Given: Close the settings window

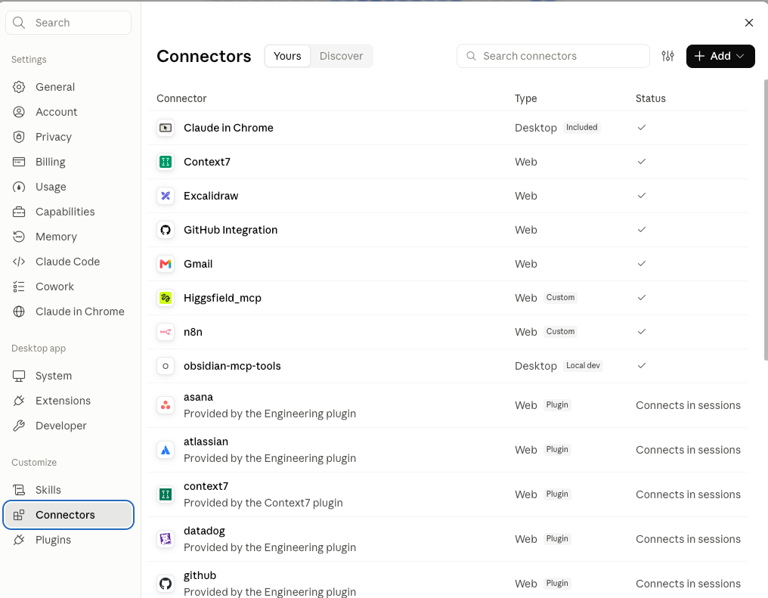Looking at the screenshot, I should coord(749,23).
